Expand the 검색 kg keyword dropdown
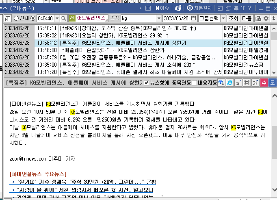 point(159,18)
